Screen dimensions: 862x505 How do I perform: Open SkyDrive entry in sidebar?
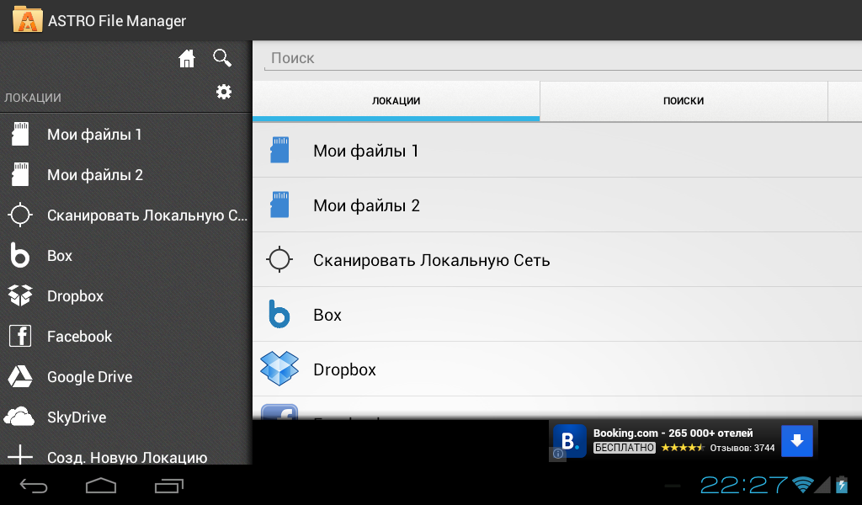126,417
